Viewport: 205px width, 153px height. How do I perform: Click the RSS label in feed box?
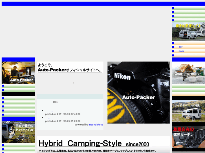(x=56, y=102)
